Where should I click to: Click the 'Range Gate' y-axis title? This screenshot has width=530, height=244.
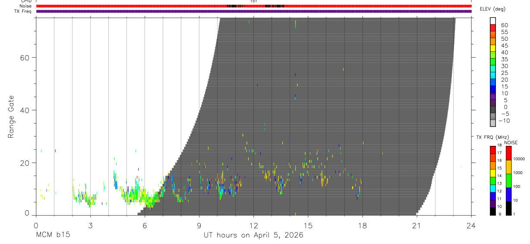pyautogui.click(x=11, y=117)
